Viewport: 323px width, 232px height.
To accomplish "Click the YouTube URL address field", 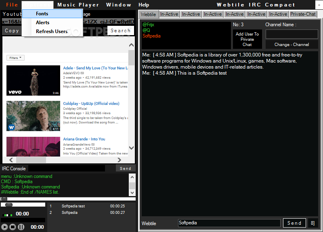I will [x=68, y=22].
